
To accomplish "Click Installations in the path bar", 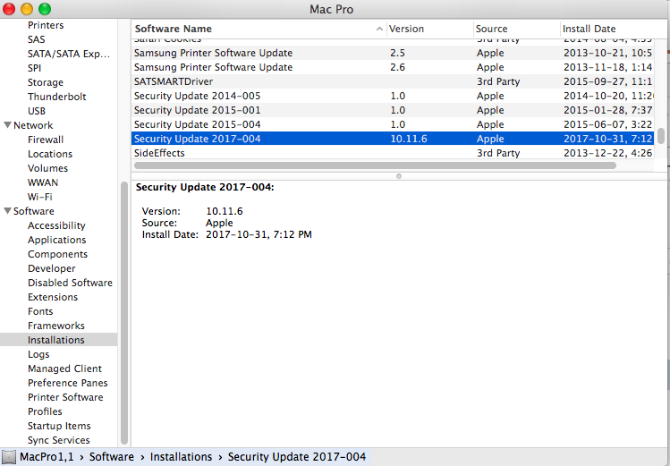I will [x=182, y=456].
